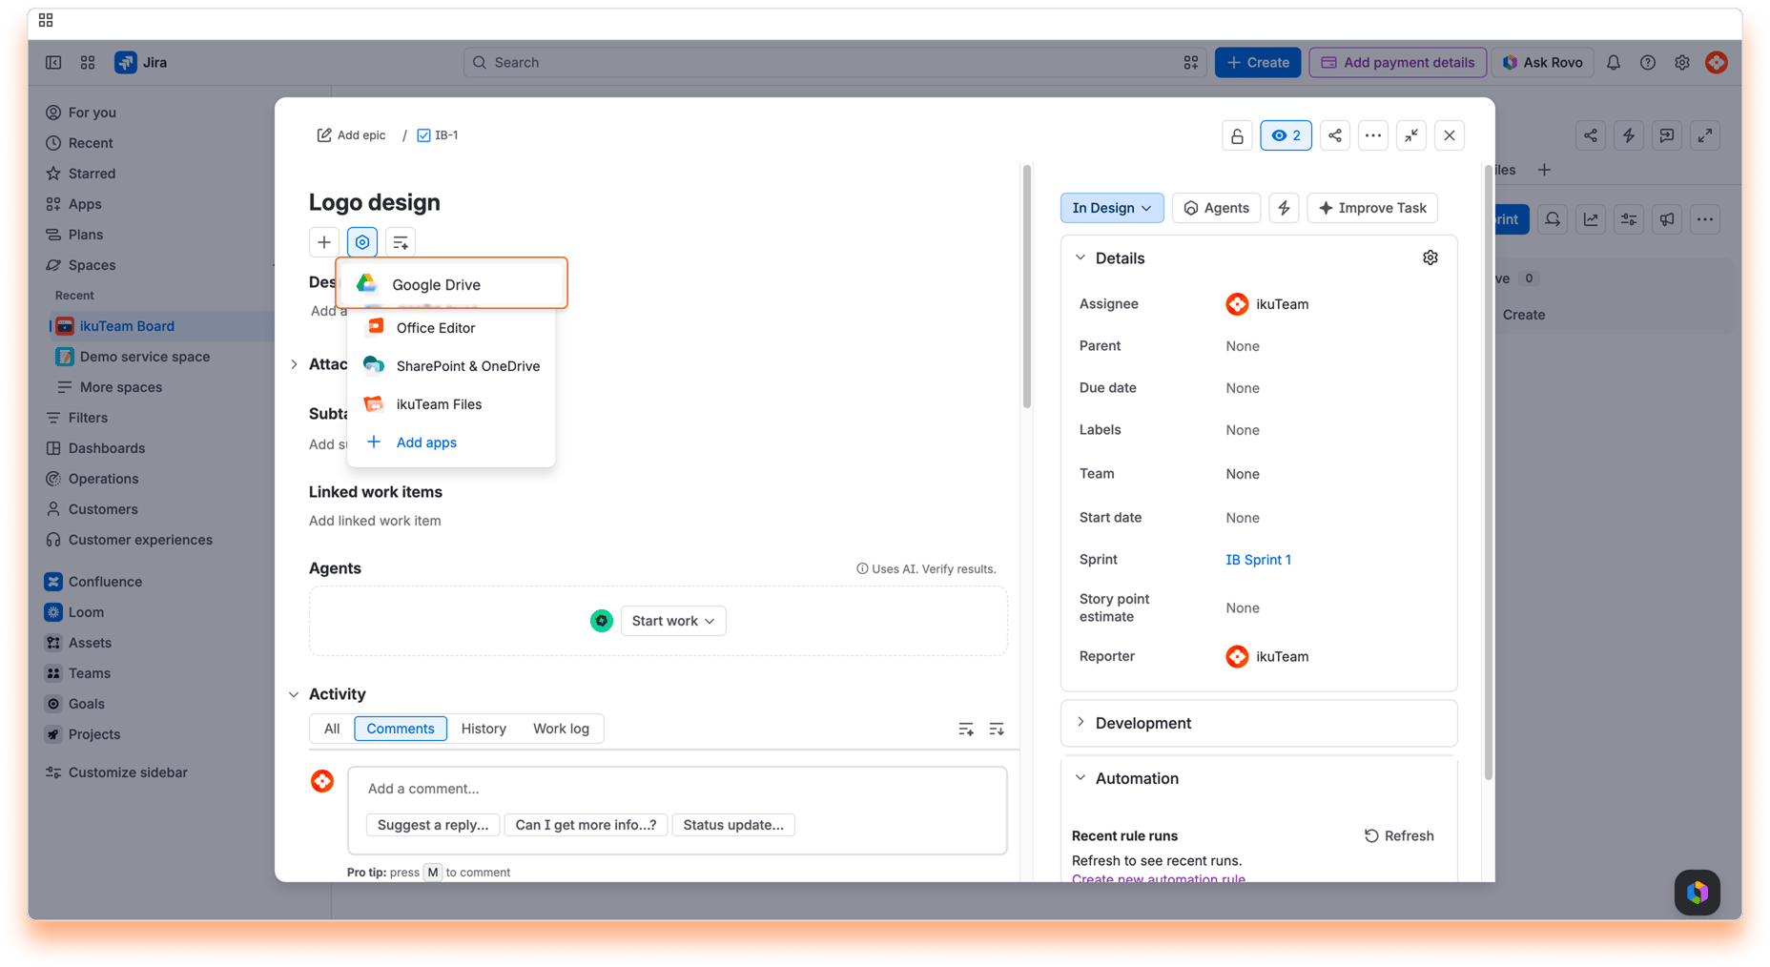This screenshot has height=967, width=1770.
Task: Open the In Design status dropdown
Action: coord(1112,208)
